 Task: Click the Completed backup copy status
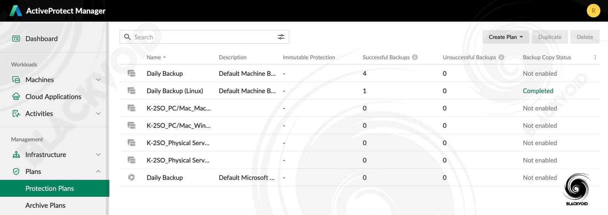tap(538, 91)
